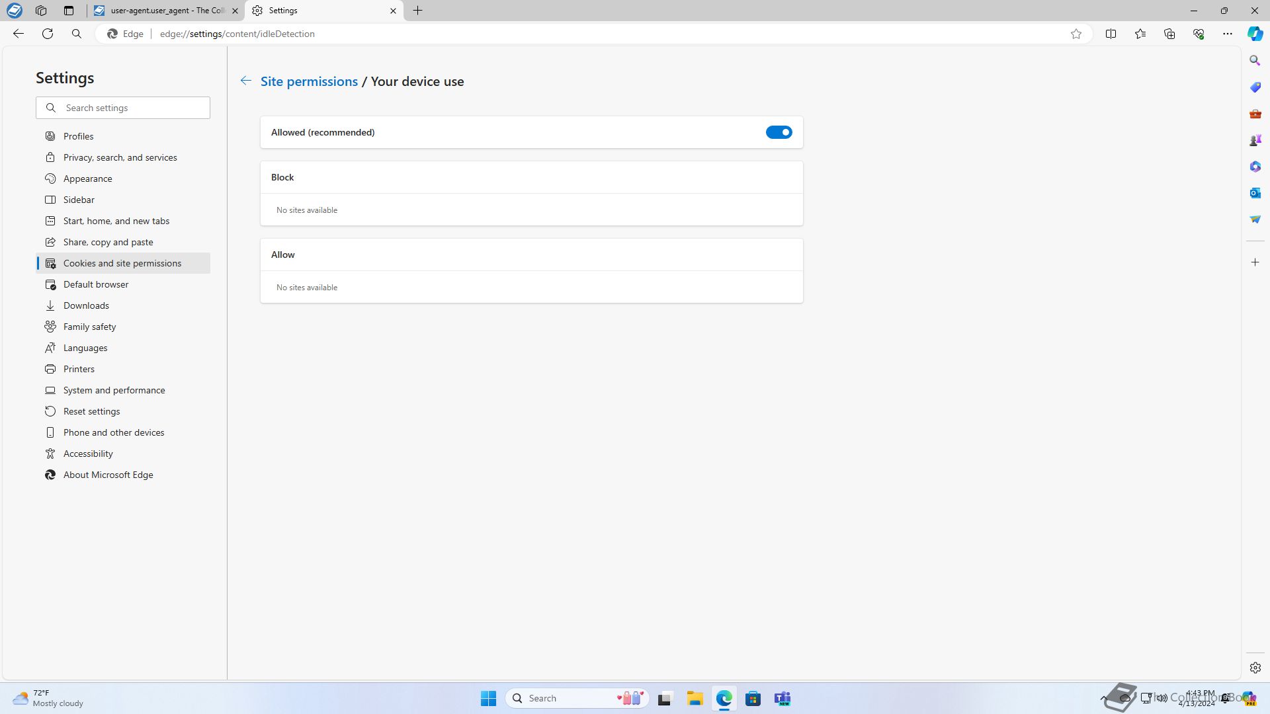Viewport: 1270px width, 714px height.
Task: Select Cookies and site permissions
Action: 123,263
